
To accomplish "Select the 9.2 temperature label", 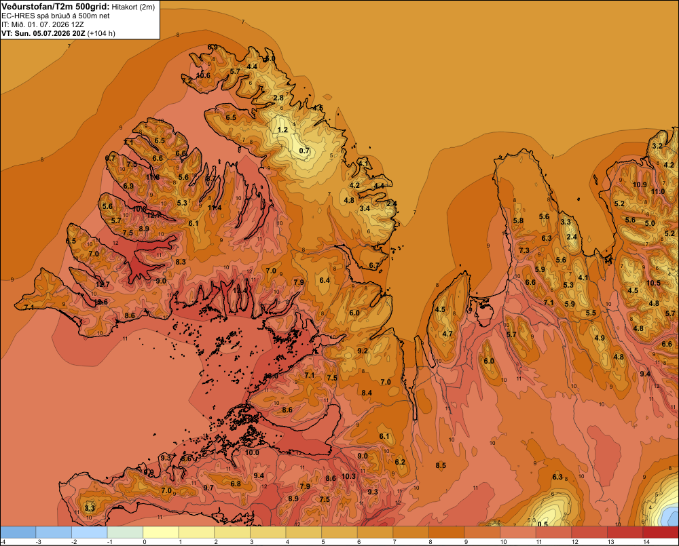I will coord(363,351).
